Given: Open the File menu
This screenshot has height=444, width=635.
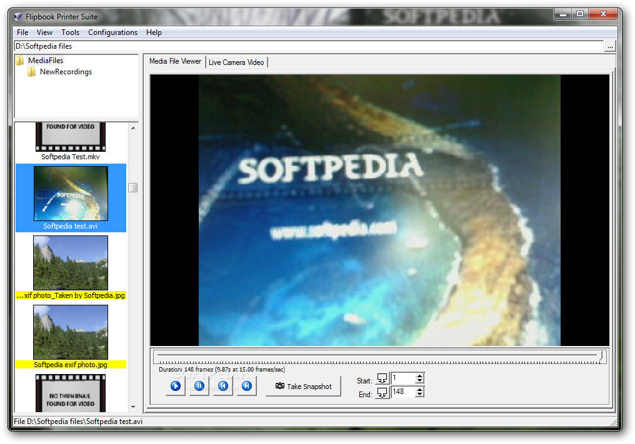Looking at the screenshot, I should click(x=22, y=32).
